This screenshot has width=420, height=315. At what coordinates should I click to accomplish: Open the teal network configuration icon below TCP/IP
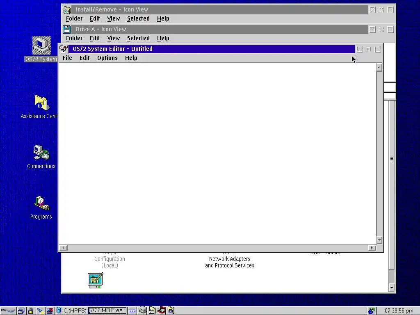(96, 280)
